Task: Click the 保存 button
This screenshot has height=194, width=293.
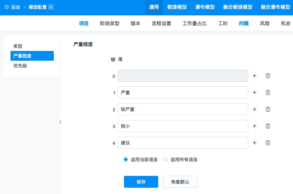Action: (x=141, y=182)
